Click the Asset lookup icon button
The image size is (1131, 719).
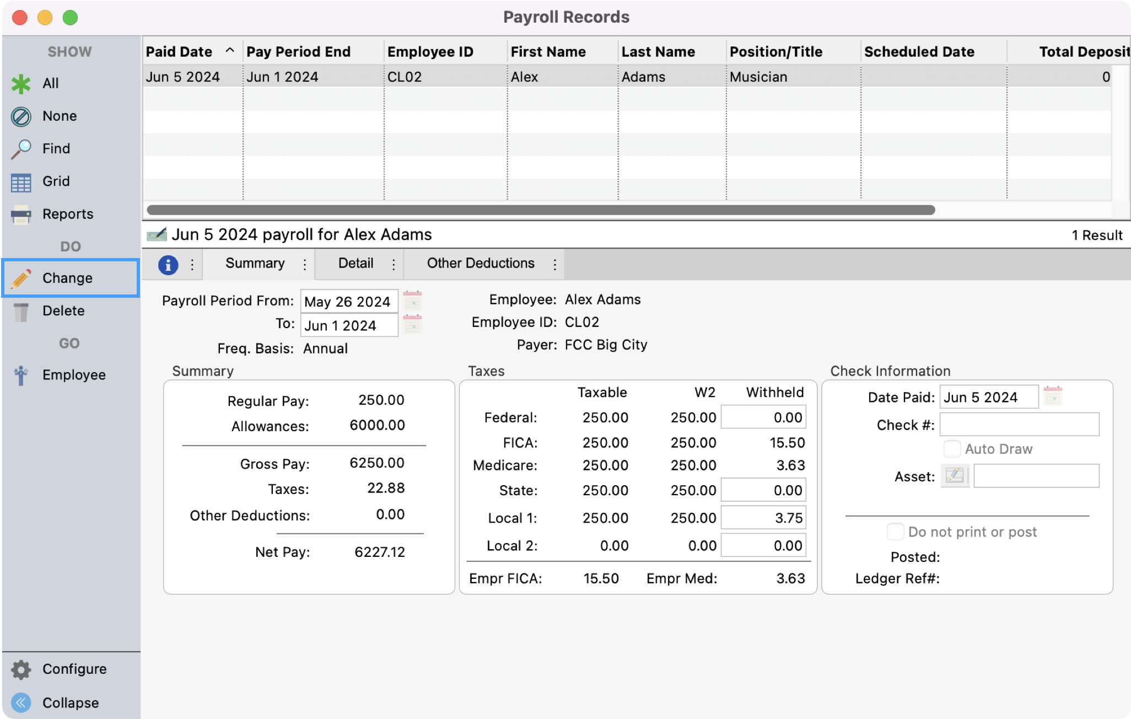(955, 476)
